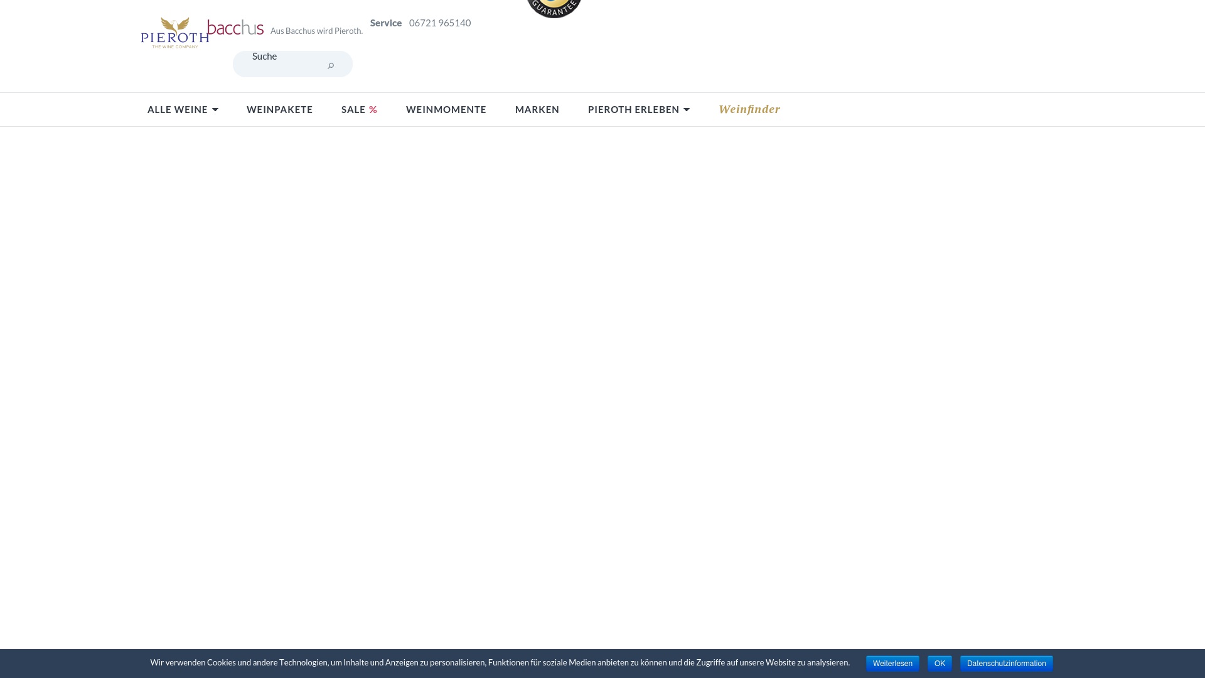This screenshot has width=1205, height=678.
Task: Open the WEINPAKETE menu item
Action: [x=279, y=109]
